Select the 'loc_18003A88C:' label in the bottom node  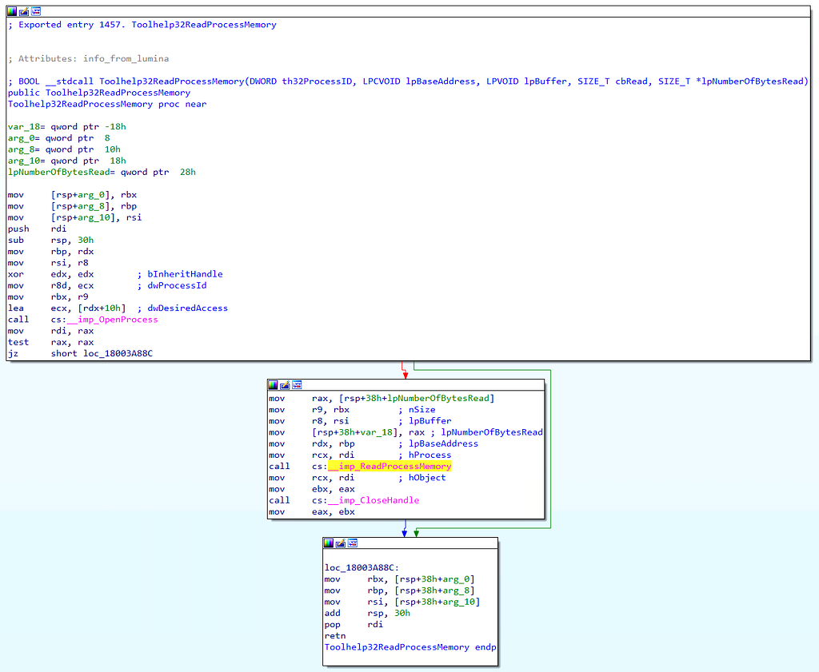tap(362, 567)
